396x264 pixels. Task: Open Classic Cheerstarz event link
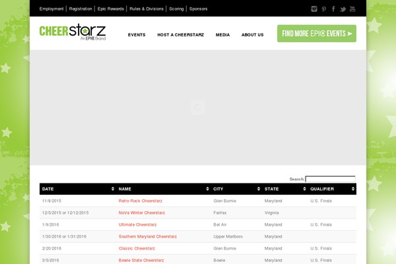point(137,248)
